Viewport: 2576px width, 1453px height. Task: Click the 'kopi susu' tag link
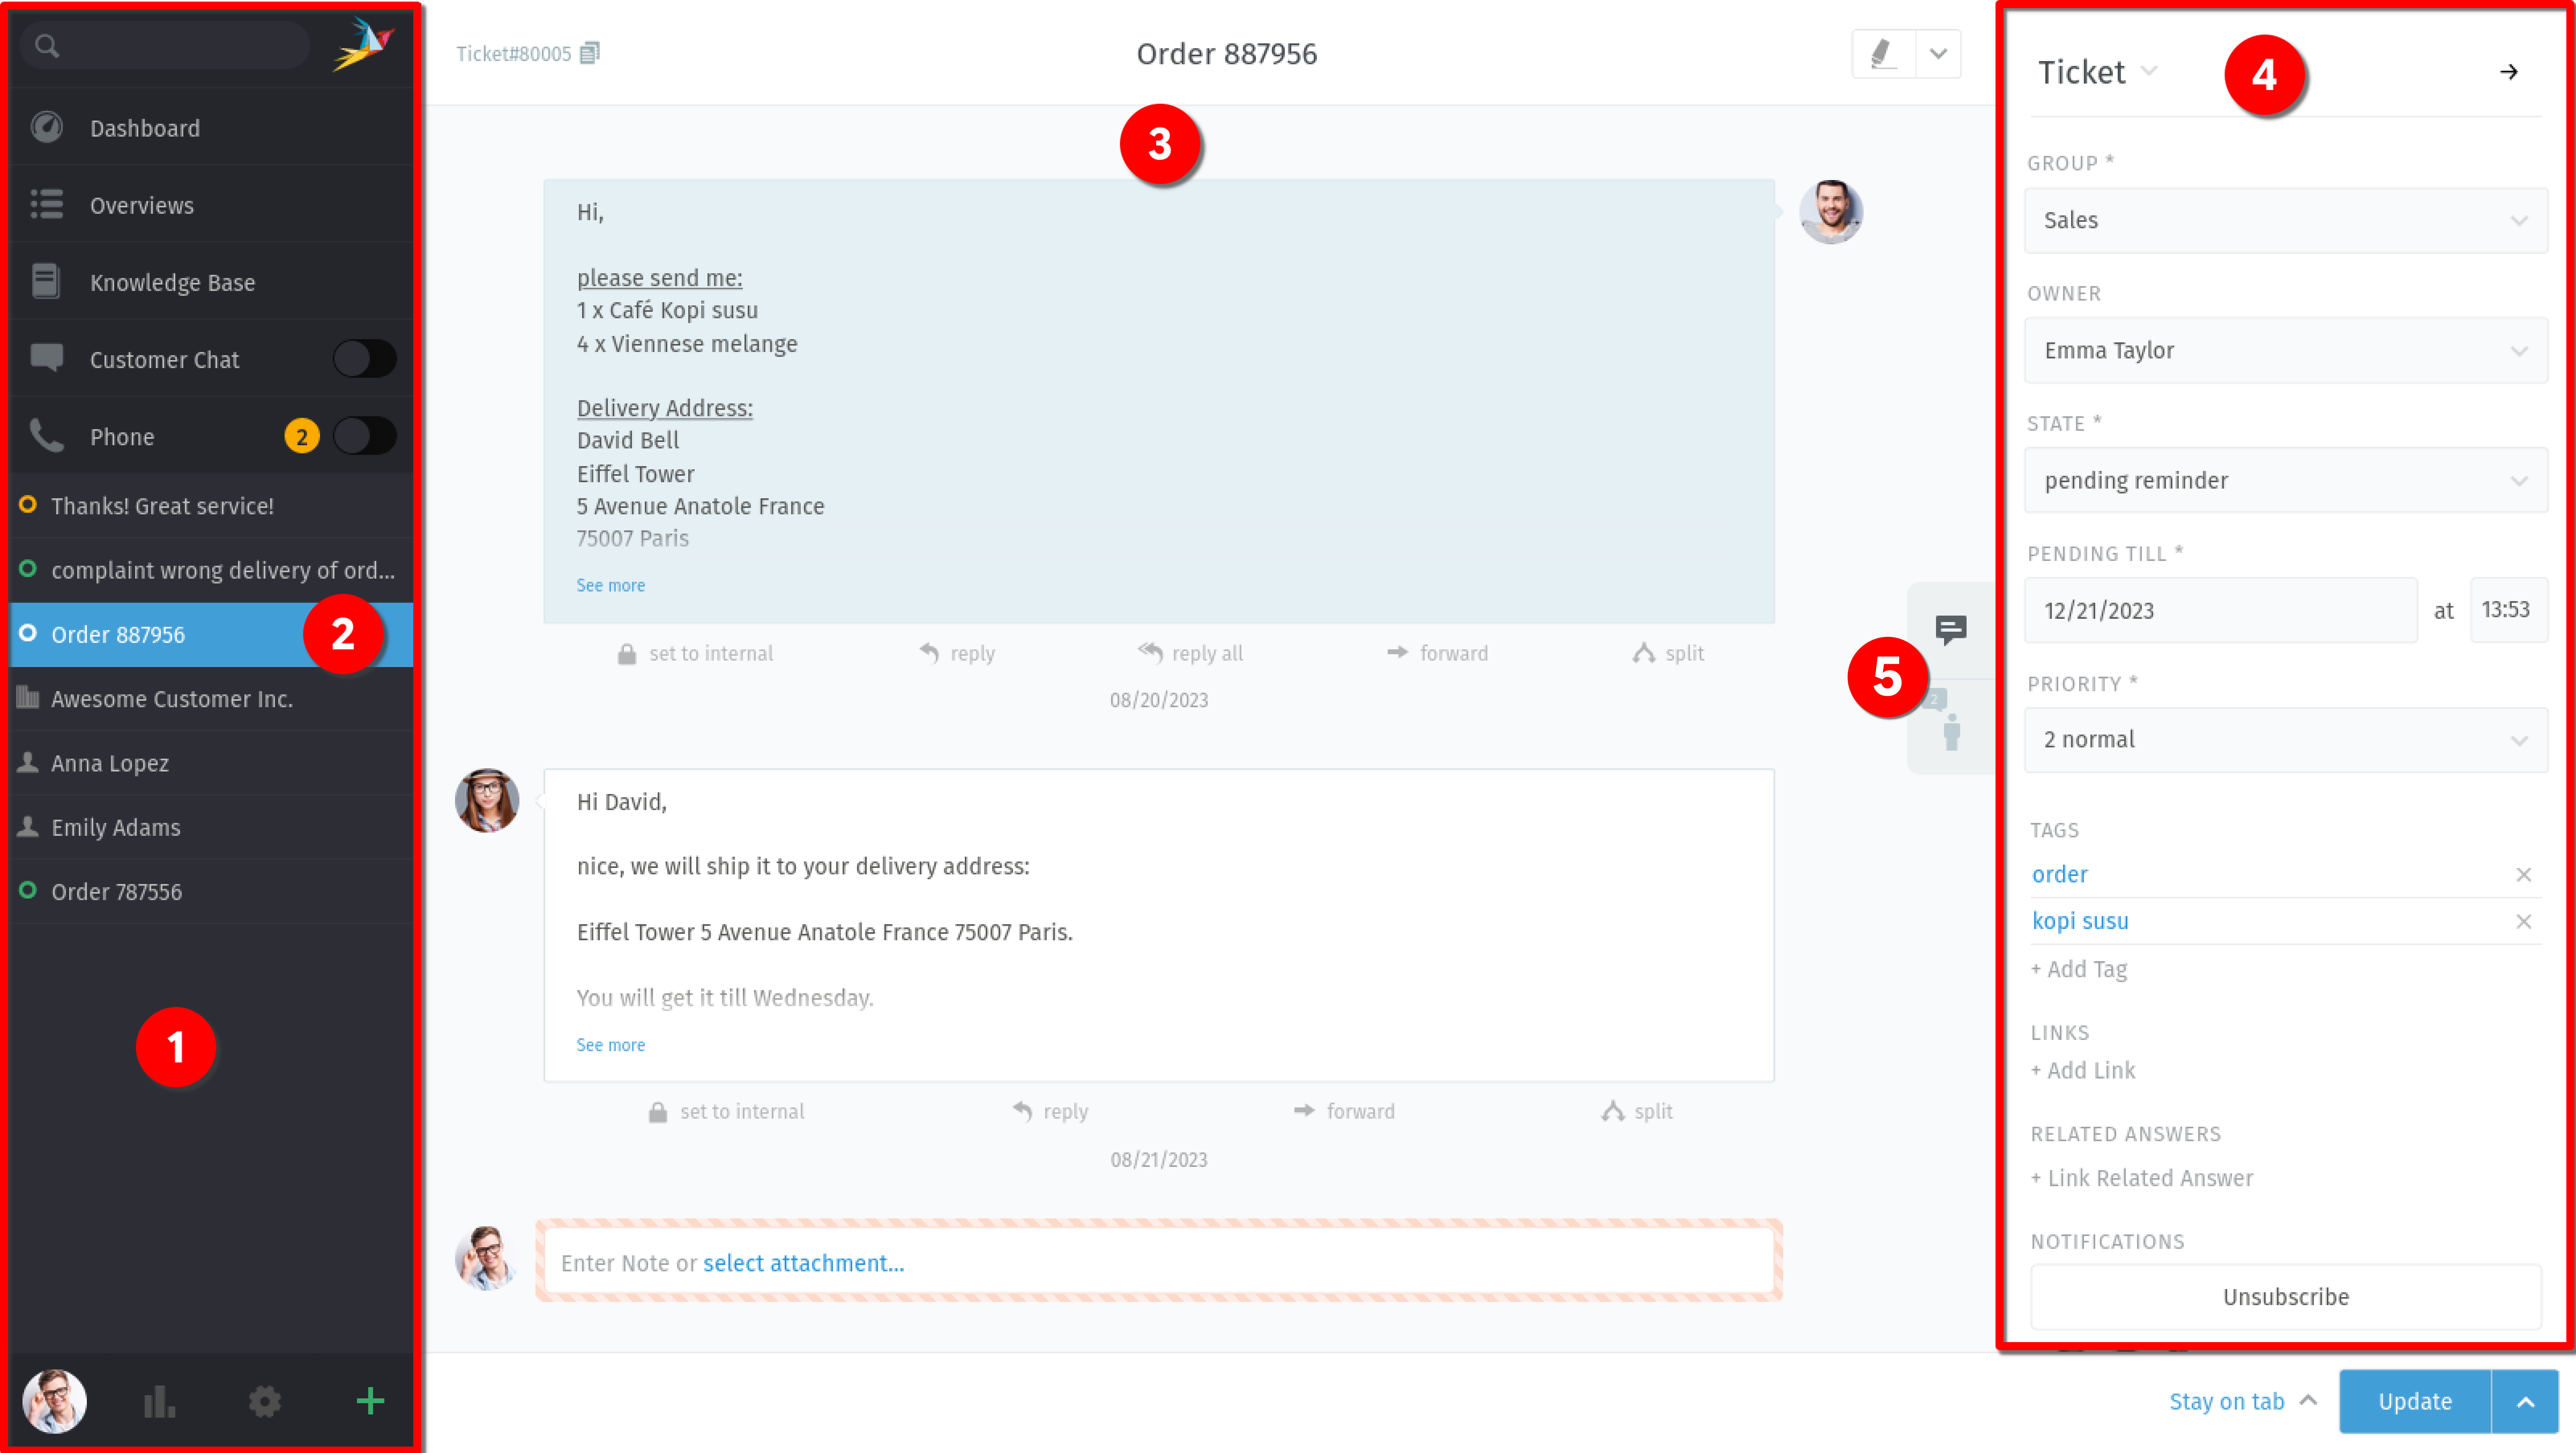tap(2080, 921)
